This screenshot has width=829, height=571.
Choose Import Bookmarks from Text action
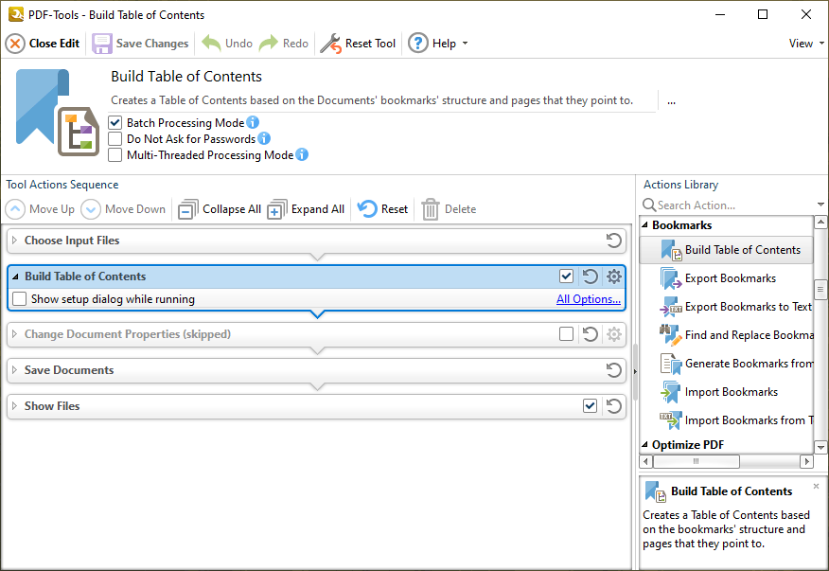(x=740, y=420)
